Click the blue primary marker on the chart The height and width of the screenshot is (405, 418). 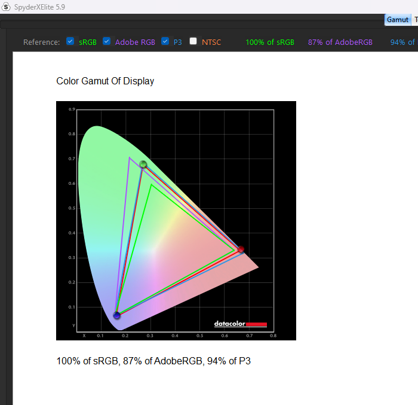coord(117,315)
